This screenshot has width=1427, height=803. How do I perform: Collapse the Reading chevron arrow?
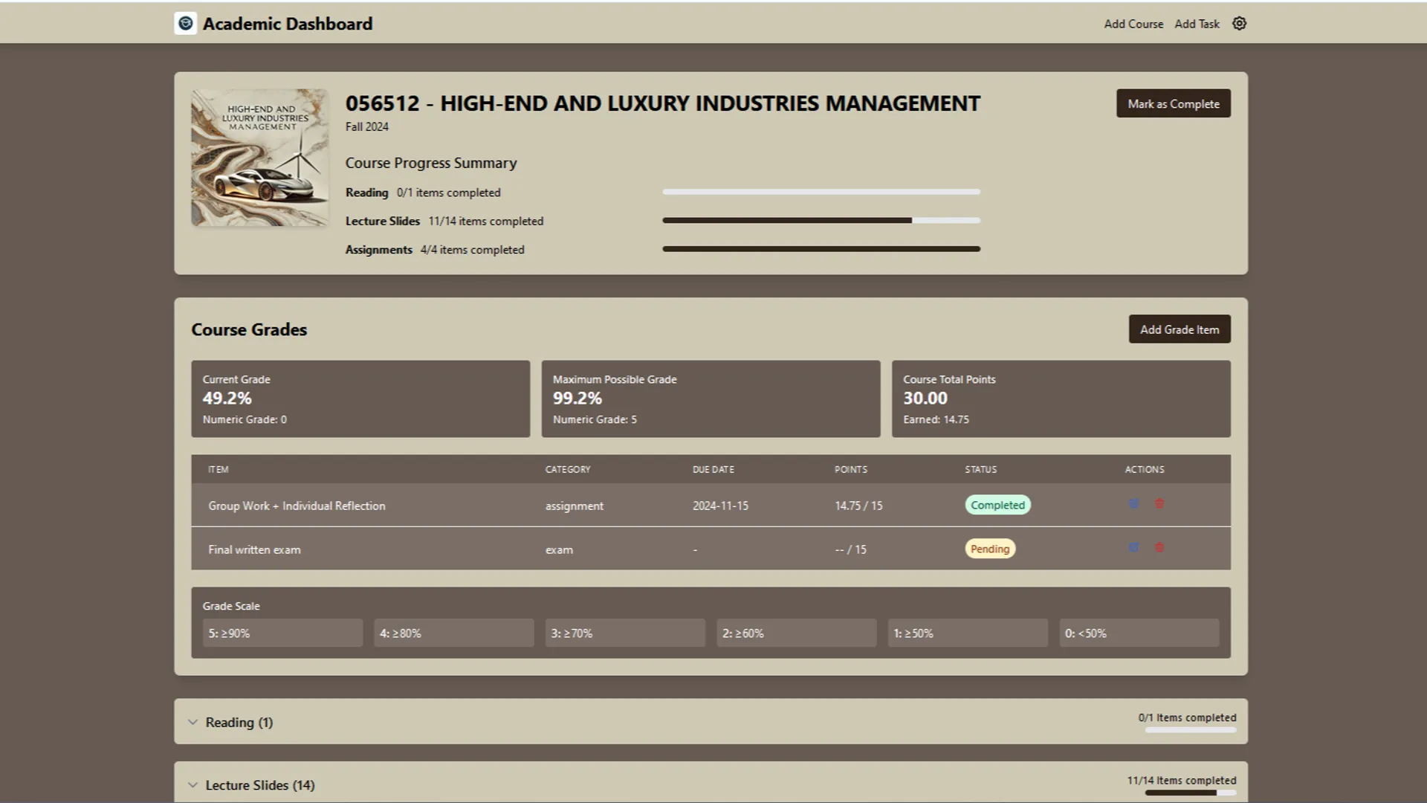click(192, 721)
